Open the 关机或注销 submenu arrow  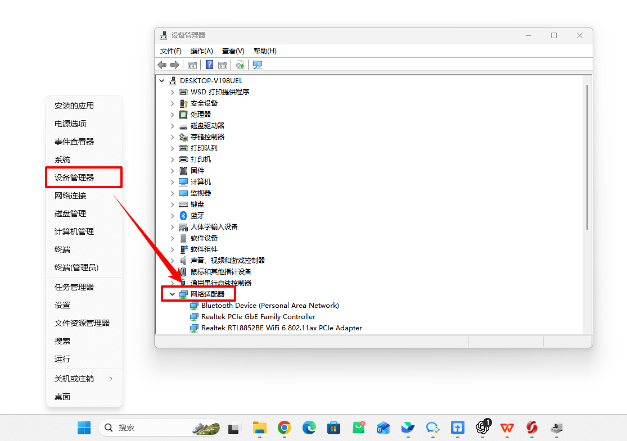[111, 379]
